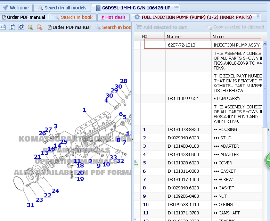Screen dimensions: 270x221
Task: Click callout 6 on the diagram
Action: [x=121, y=114]
